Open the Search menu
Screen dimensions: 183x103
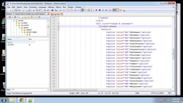[x=19, y=7]
